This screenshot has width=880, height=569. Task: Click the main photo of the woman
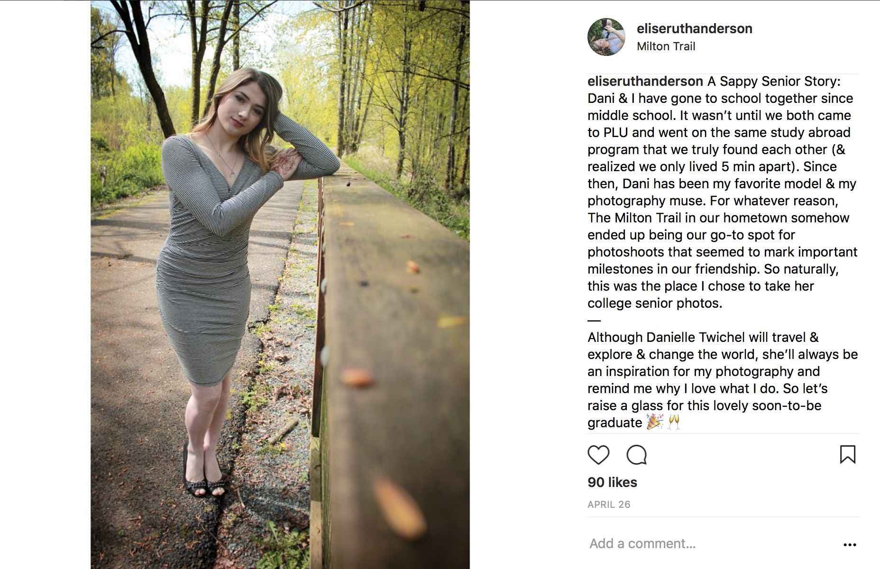point(280,284)
